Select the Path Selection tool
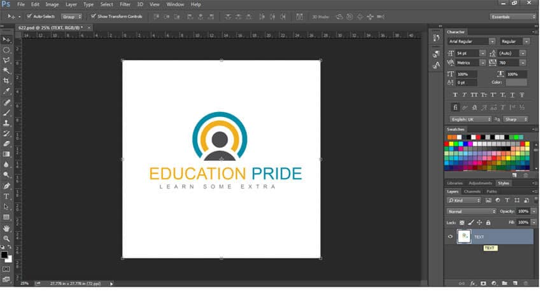This screenshot has height=304, width=541. 6,207
